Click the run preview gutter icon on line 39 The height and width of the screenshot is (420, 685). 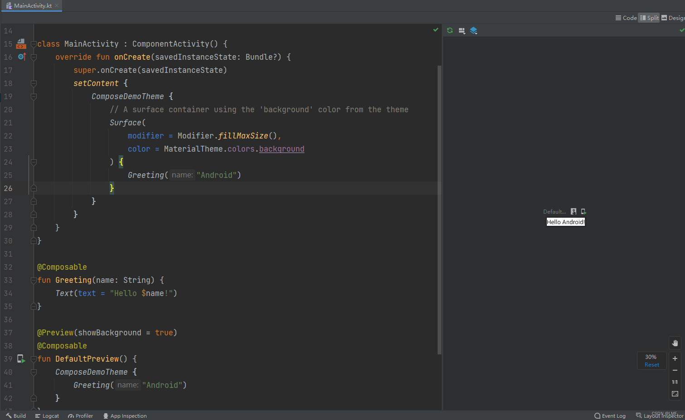(x=21, y=358)
